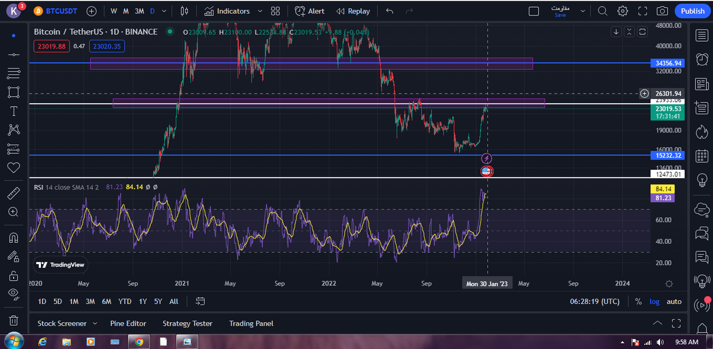Click the undo arrow in toolbar
This screenshot has width=713, height=349.
click(390, 11)
